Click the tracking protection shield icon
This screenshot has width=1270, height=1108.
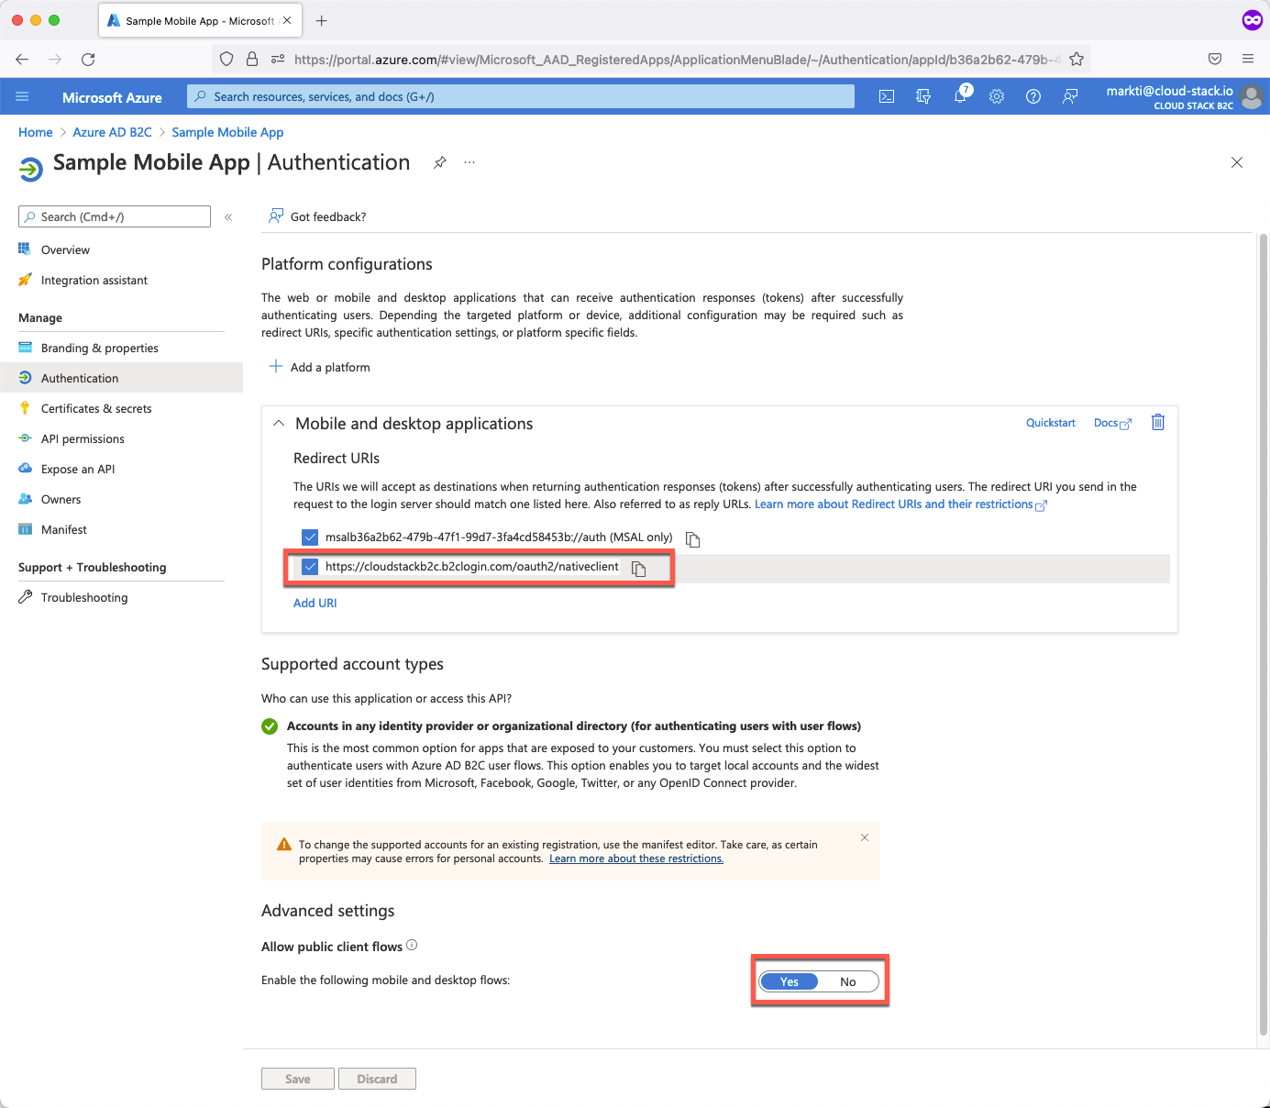[226, 60]
